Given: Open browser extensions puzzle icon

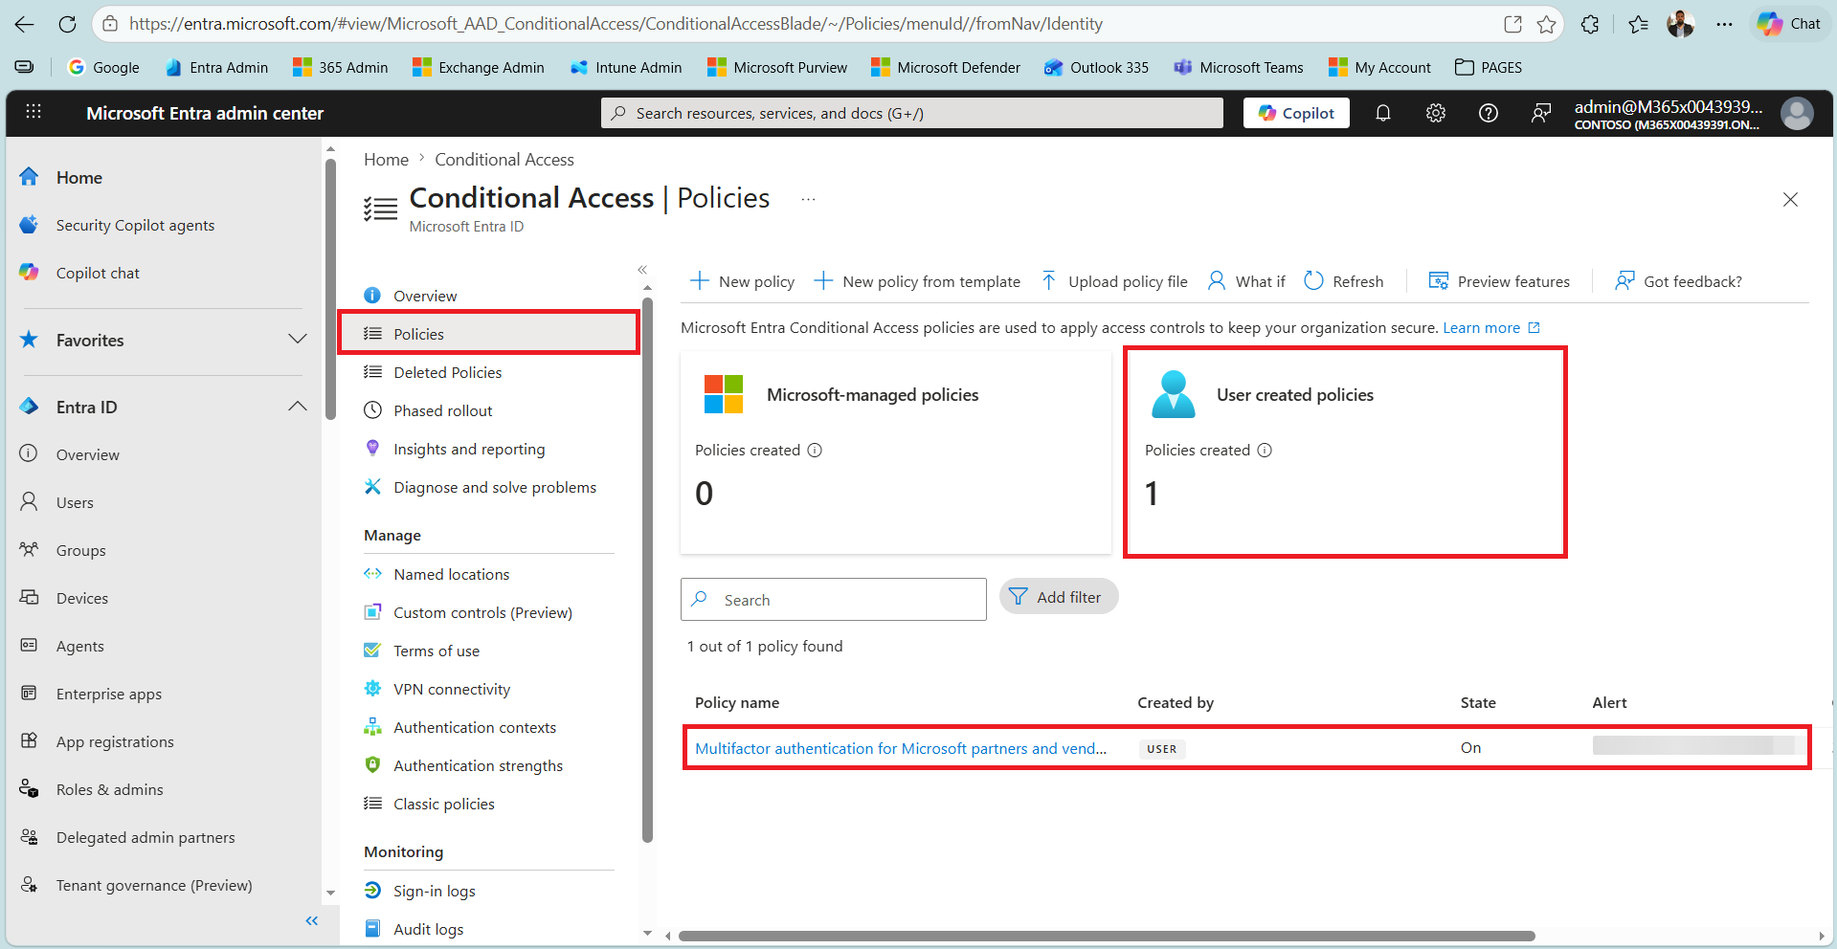Looking at the screenshot, I should tap(1590, 24).
